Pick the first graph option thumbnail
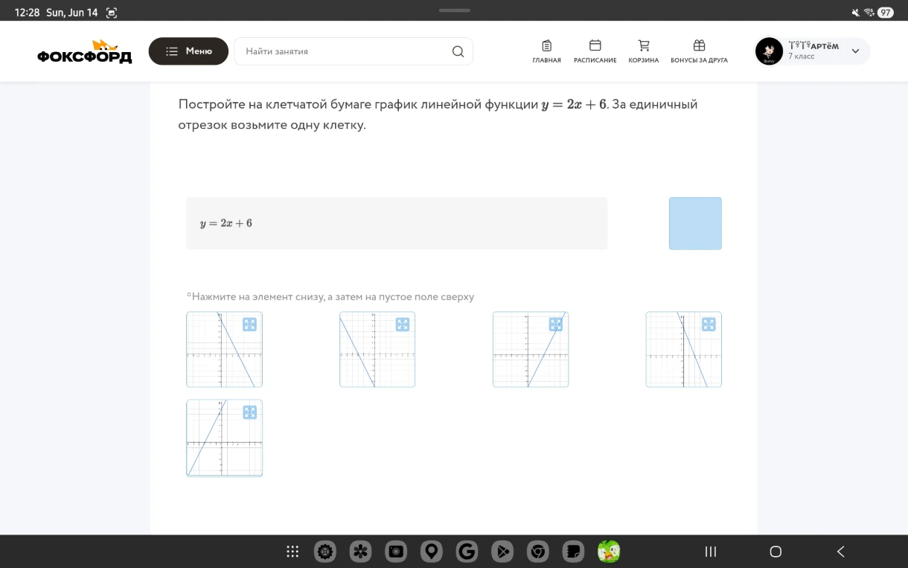This screenshot has height=568, width=908. click(224, 349)
